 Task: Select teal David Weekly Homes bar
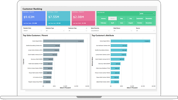pos(118,59)
